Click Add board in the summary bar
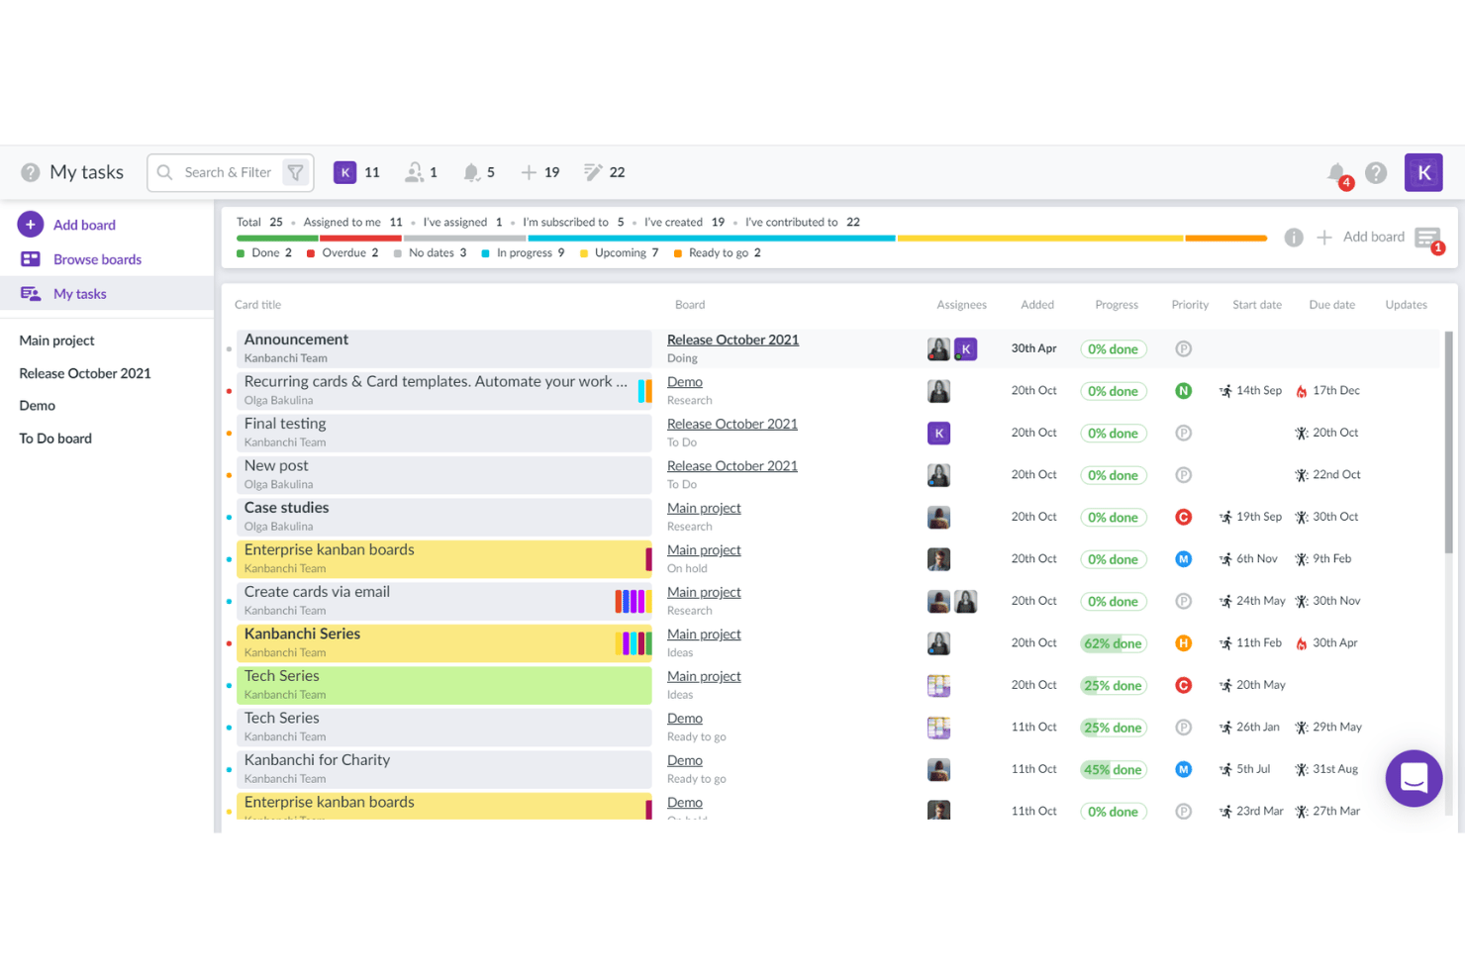The height and width of the screenshot is (977, 1465). click(1361, 237)
